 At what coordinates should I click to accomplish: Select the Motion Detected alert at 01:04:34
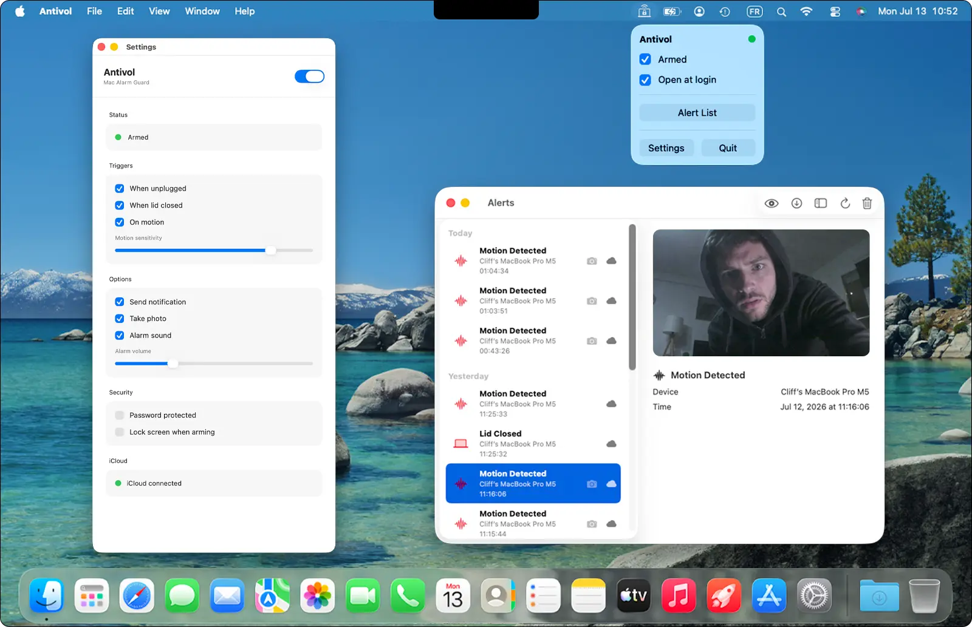point(533,261)
